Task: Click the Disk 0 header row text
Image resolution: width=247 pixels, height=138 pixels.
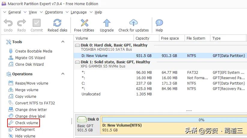Action: [114, 45]
